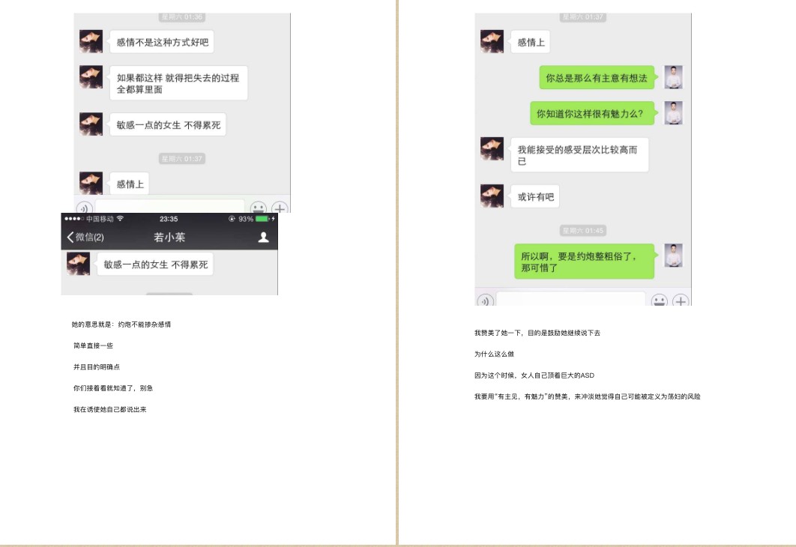This screenshot has height=547, width=796.
Task: Click the message input field in right chat
Action: [x=570, y=299]
